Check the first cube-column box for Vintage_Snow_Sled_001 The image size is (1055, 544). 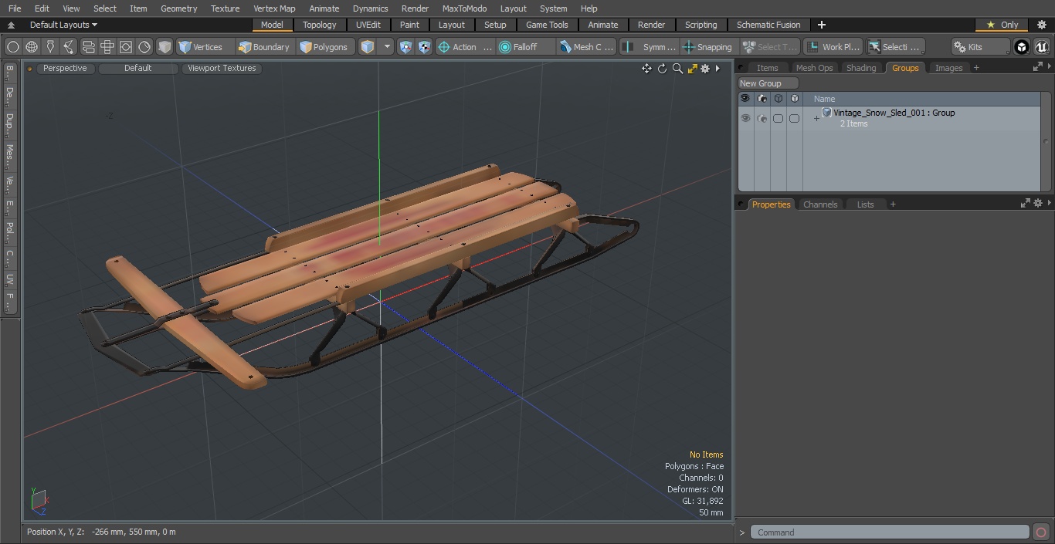(779, 118)
